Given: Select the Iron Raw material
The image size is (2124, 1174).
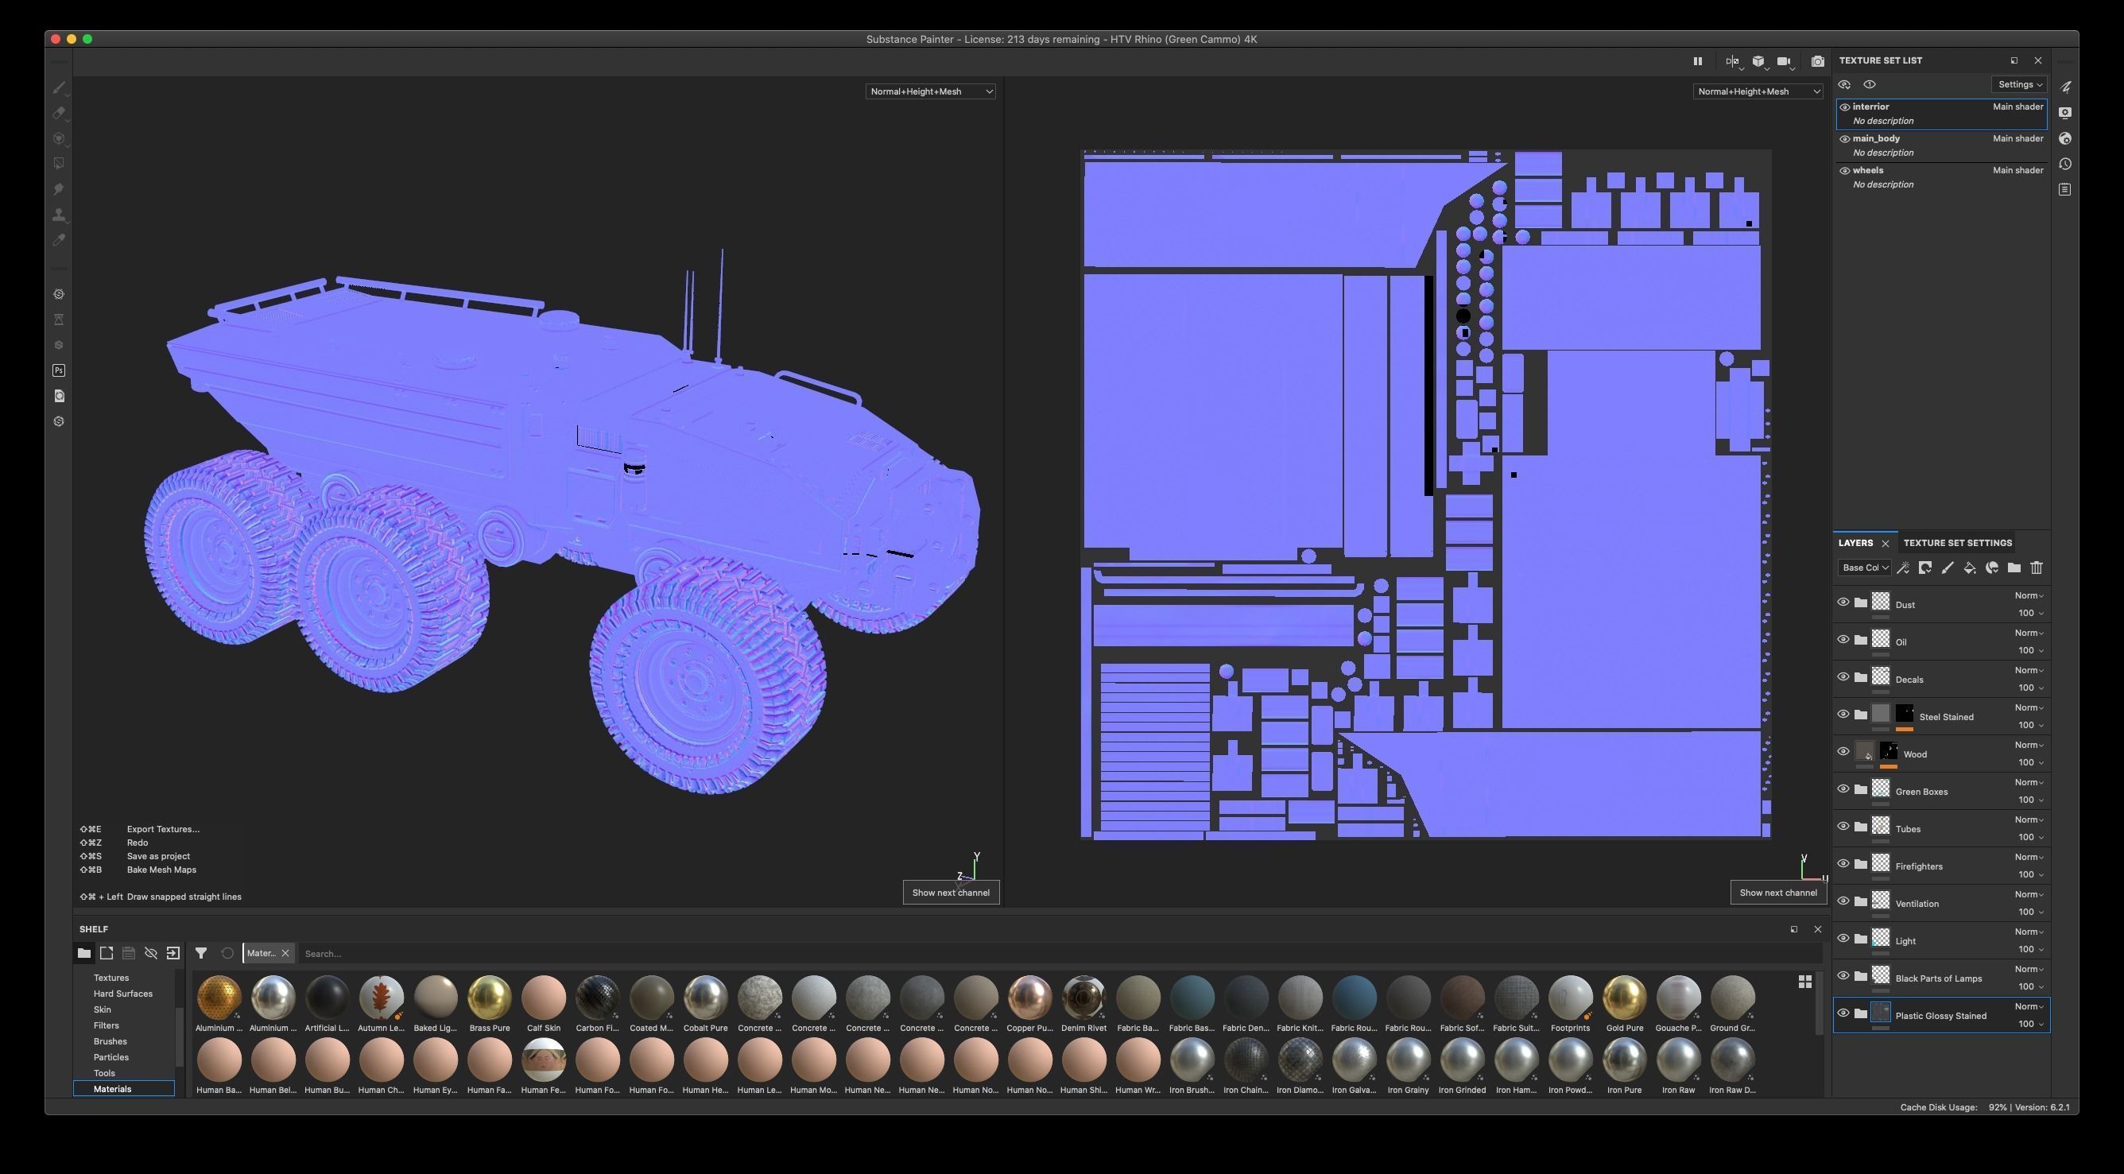Looking at the screenshot, I should [1678, 1064].
